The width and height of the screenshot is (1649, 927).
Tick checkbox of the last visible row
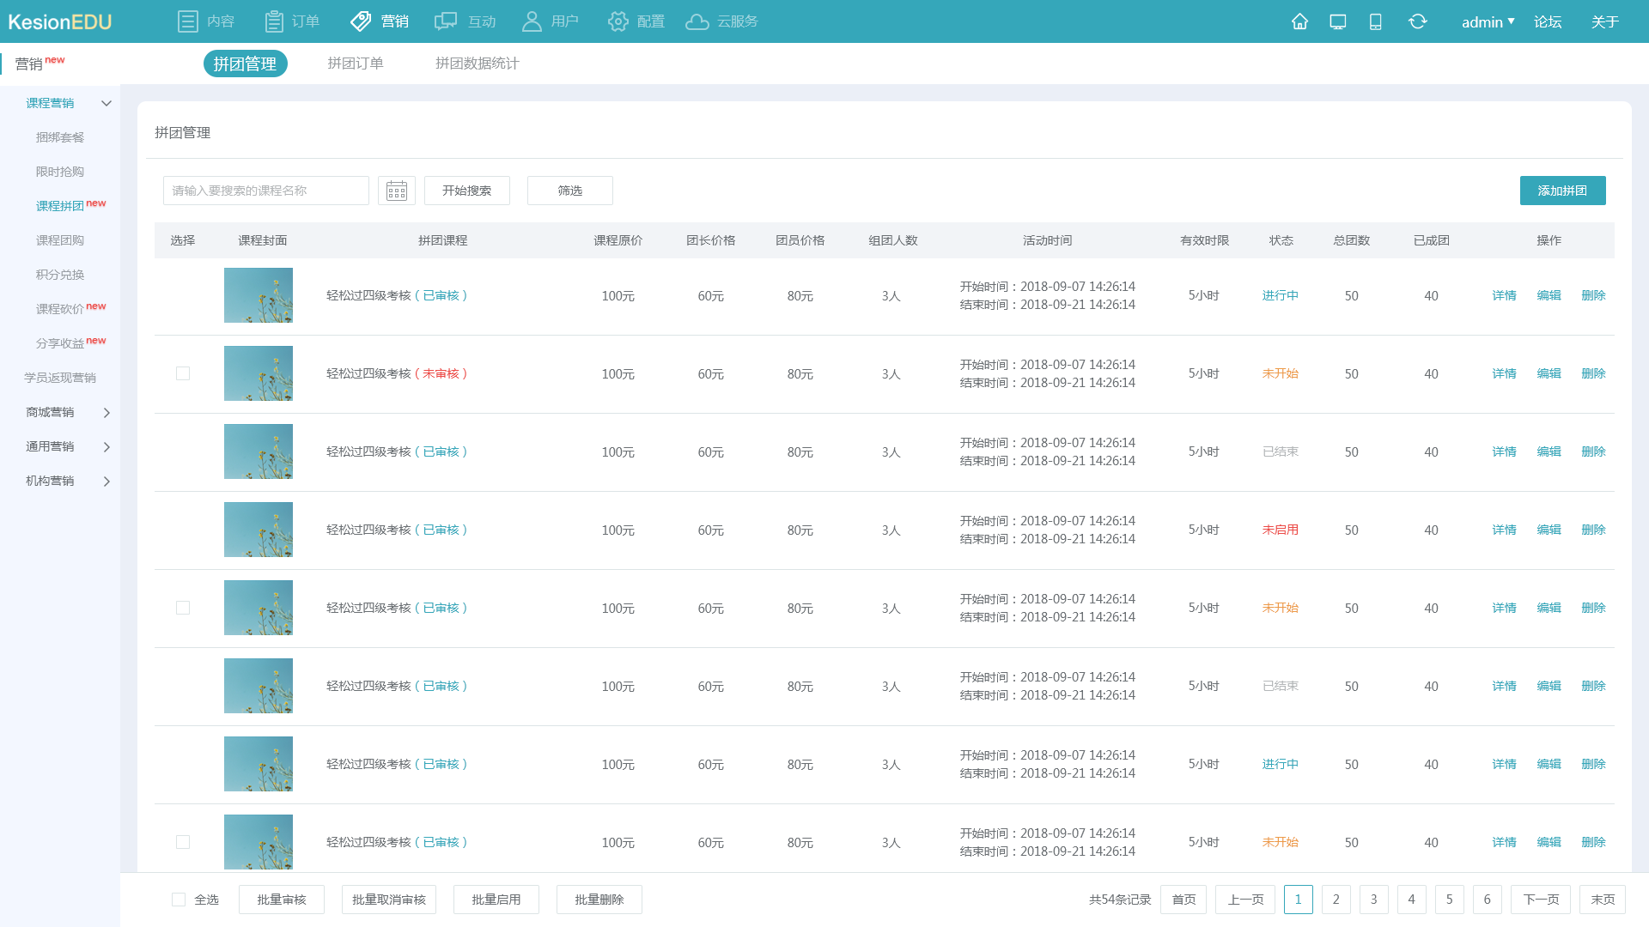[x=183, y=842]
